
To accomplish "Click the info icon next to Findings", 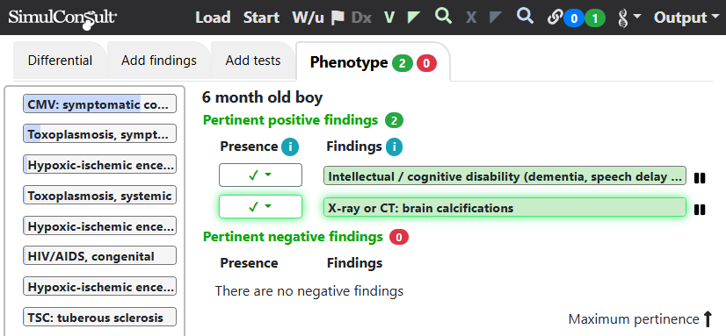I will tap(394, 147).
